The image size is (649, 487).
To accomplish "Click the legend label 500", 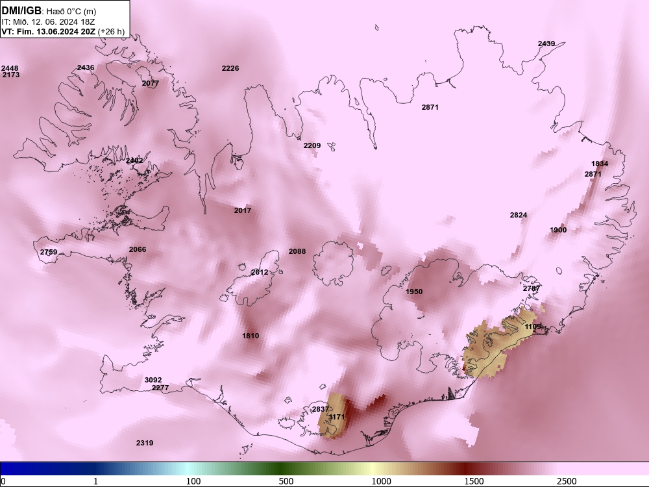I will [286, 481].
